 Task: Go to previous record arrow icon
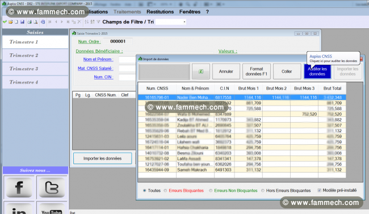(x=56, y=22)
